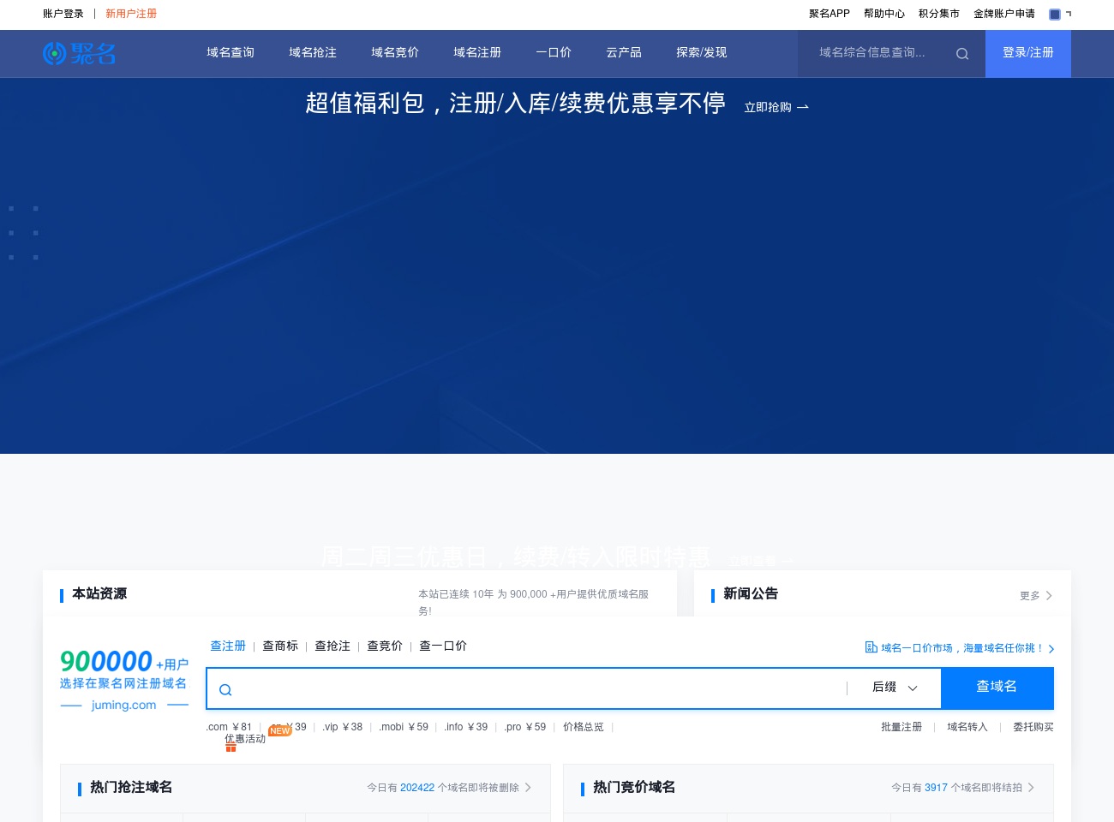
Task: Click 立即抢购 on the banner
Action: [x=768, y=107]
